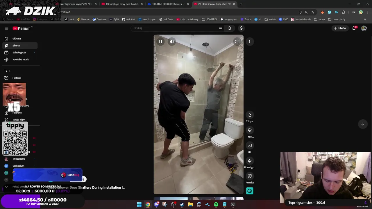Screen dimensions: 372x209
Task: Expand the Ty section chevron
Action: (x=10, y=71)
